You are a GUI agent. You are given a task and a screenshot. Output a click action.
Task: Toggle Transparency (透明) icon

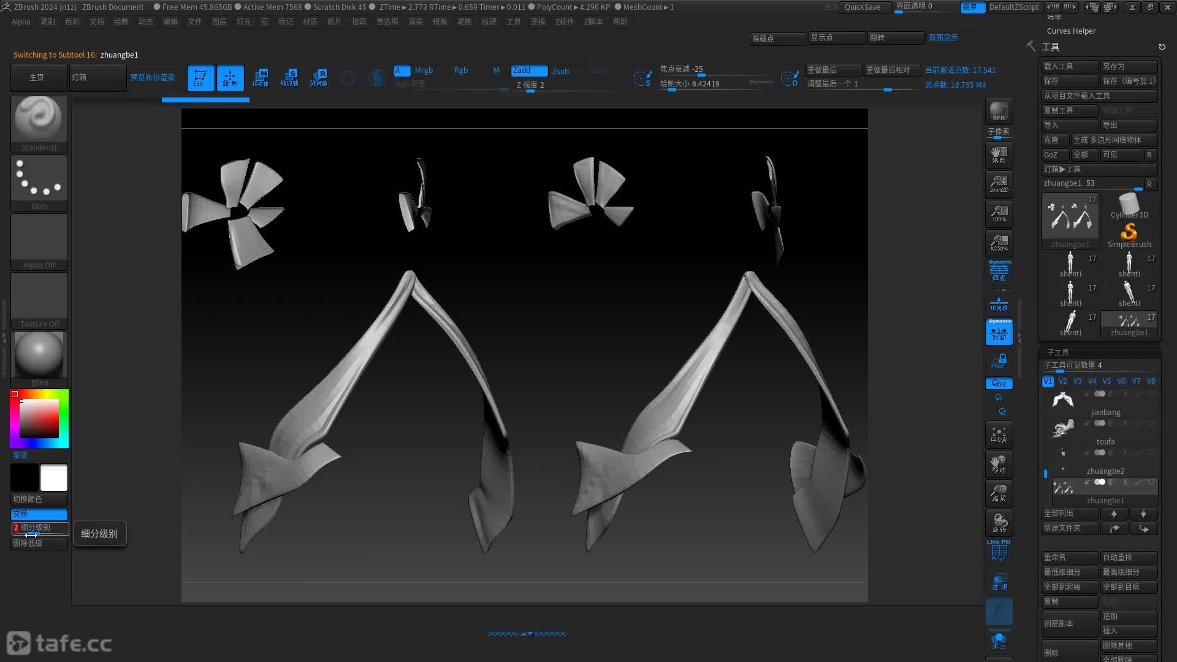[999, 581]
